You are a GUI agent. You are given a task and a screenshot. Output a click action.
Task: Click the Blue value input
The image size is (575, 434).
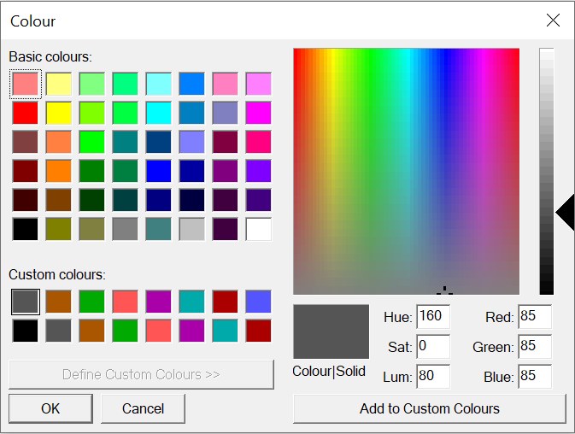coord(535,377)
